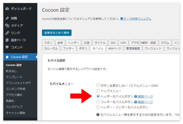Screen dimensions: 183x124
Task: Open ランキング作成 submenu item
Action: click(x=15, y=89)
